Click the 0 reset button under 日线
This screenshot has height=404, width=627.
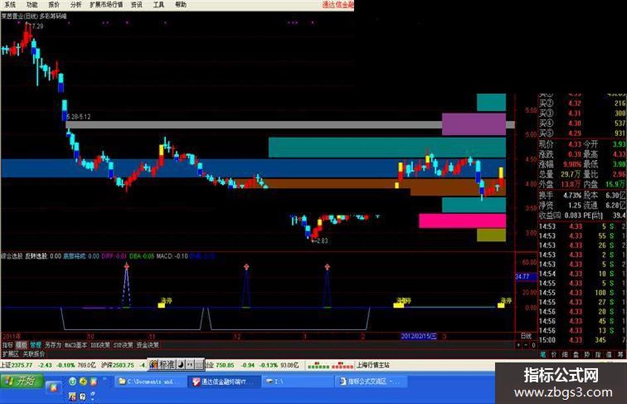pos(533,345)
